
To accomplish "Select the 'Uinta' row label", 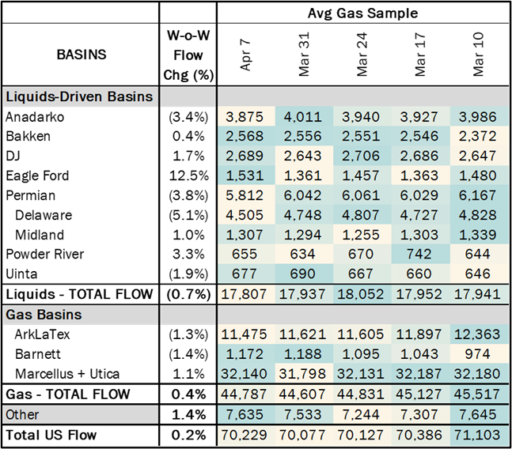I will coord(21,274).
